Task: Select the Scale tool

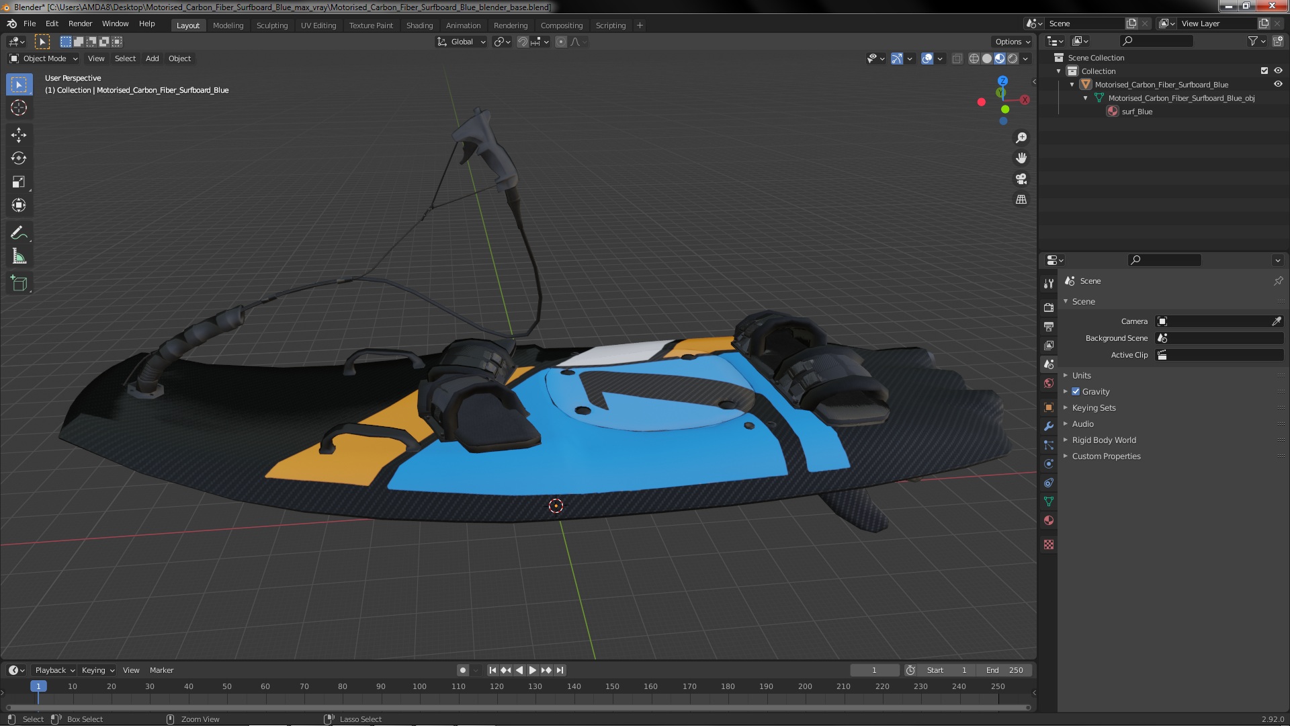Action: pos(19,182)
